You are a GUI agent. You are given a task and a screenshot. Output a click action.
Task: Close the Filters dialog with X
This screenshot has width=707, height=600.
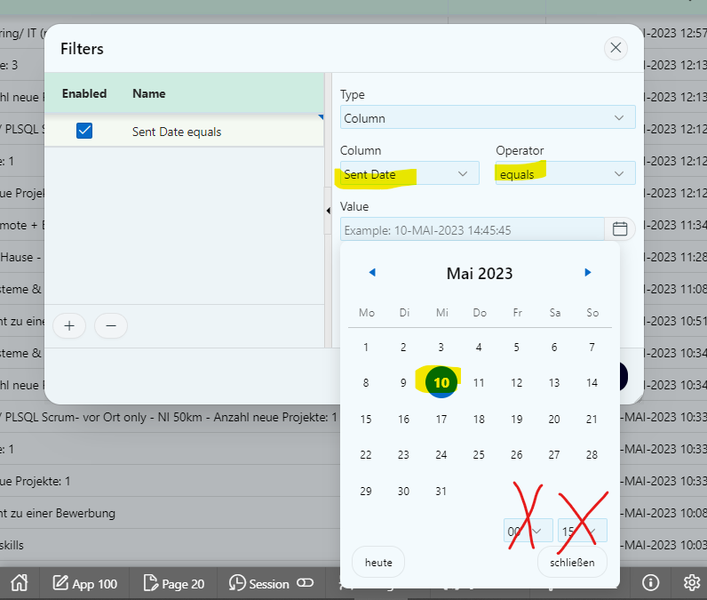[616, 48]
